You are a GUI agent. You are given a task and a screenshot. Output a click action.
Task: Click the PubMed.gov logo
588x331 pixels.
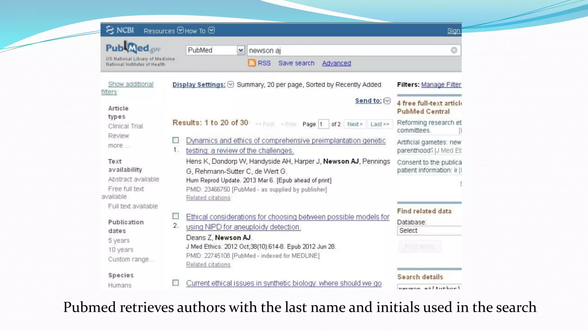click(133, 48)
